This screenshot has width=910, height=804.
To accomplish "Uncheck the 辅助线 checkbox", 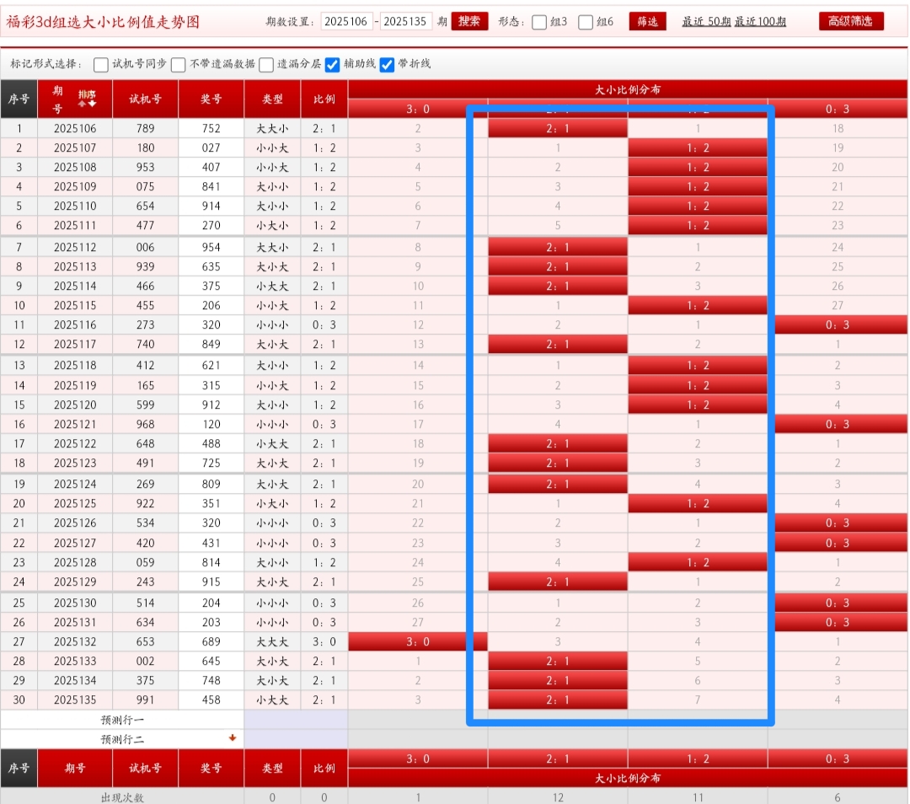I will pos(333,65).
